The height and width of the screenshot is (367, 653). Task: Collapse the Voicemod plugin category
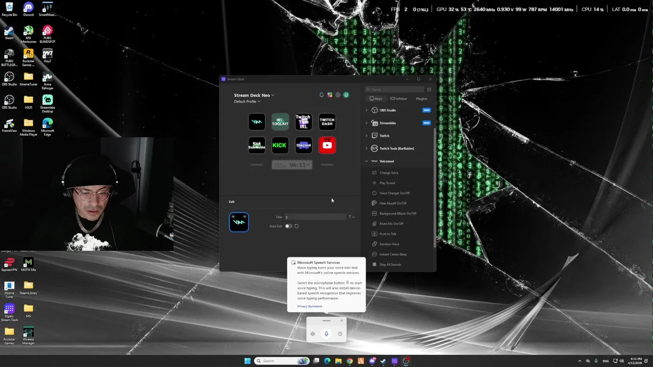click(x=366, y=161)
